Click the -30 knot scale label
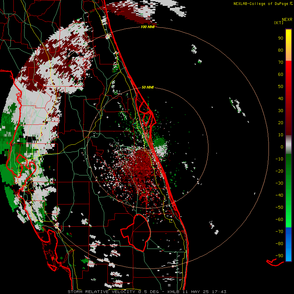This screenshot has height=294, width=294. click(279, 183)
